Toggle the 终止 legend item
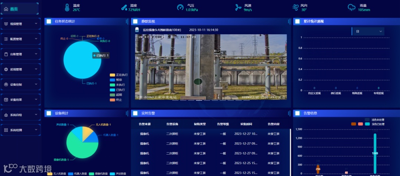The height and width of the screenshot is (176, 400). (x=116, y=100)
